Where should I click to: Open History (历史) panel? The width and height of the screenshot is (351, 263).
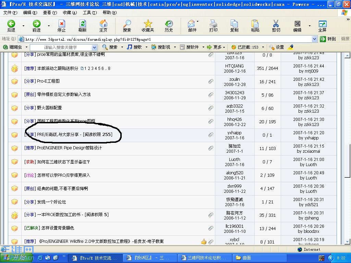169,26
